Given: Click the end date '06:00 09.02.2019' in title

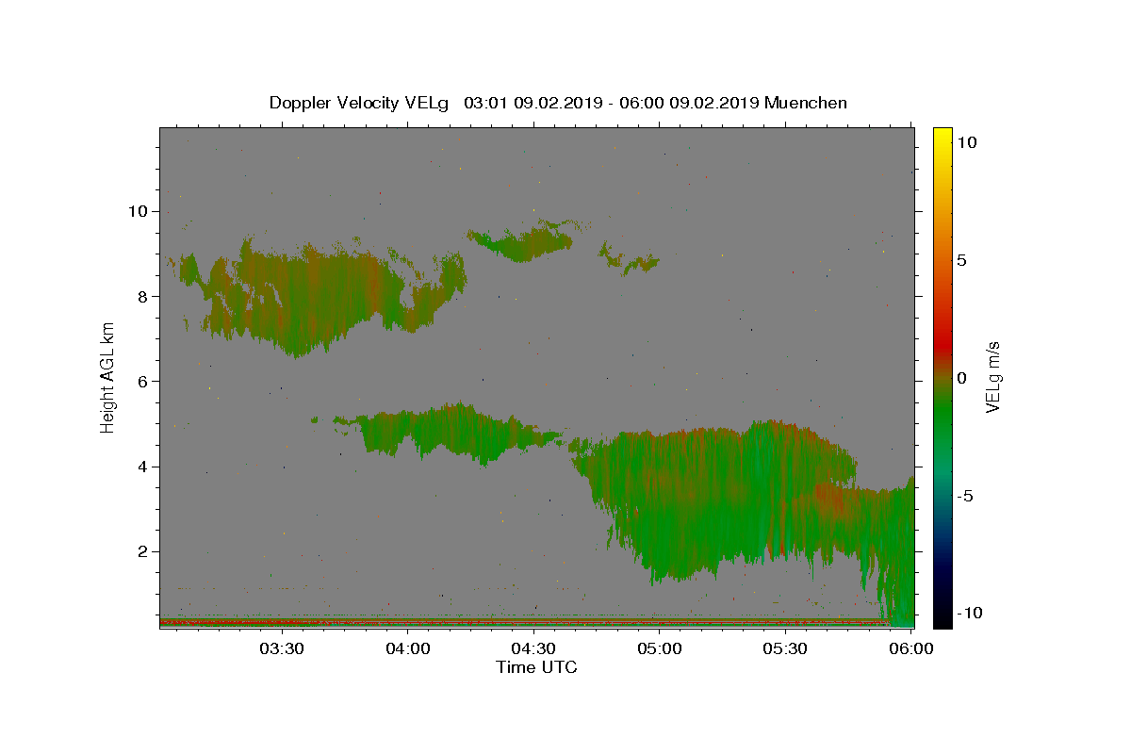Looking at the screenshot, I should tap(687, 103).
